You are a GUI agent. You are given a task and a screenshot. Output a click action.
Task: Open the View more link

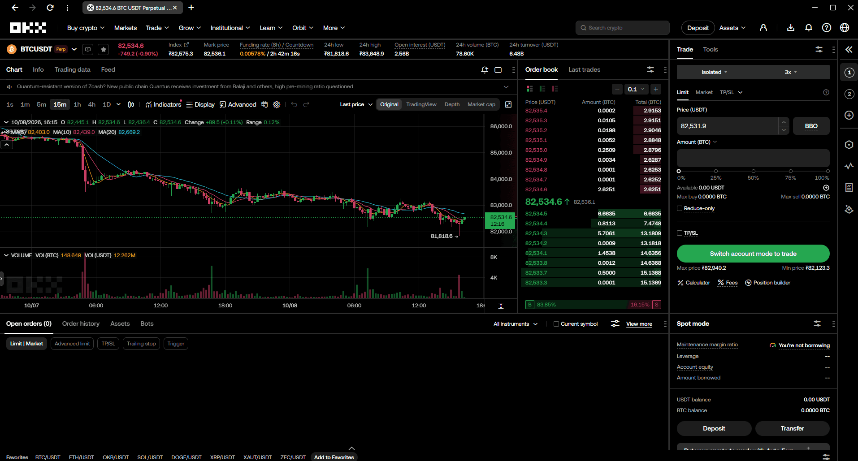click(639, 324)
